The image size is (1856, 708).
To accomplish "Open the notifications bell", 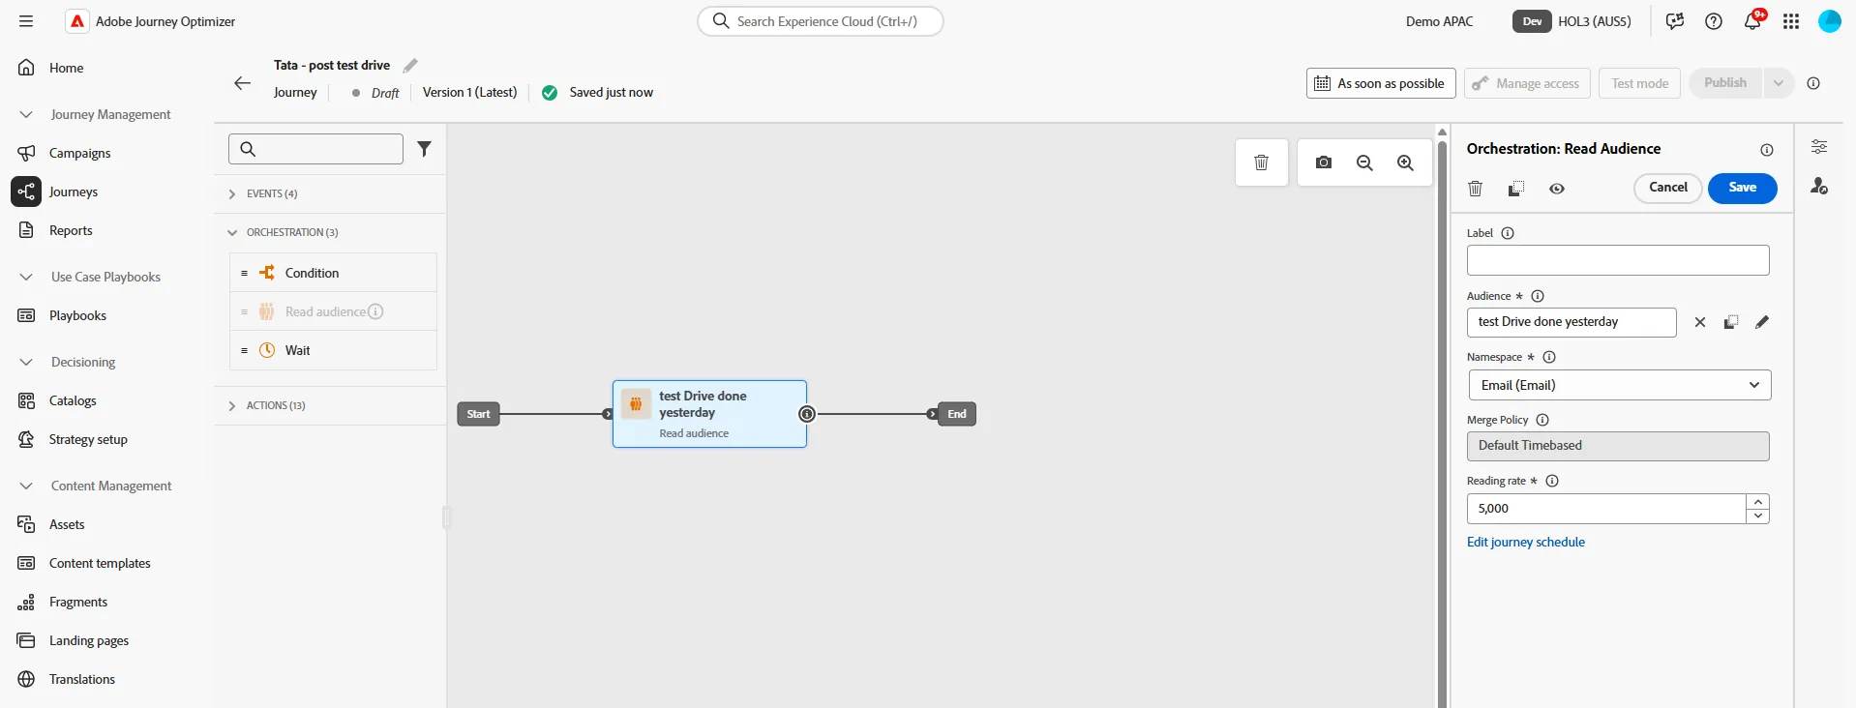I will point(1752,21).
